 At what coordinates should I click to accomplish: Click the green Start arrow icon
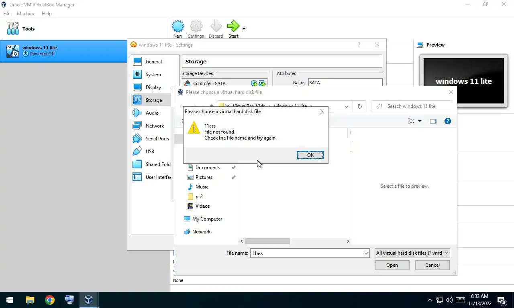coord(233,26)
